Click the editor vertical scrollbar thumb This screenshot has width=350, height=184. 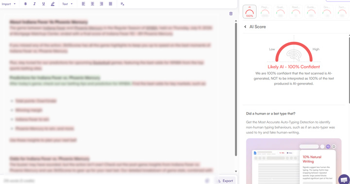coord(236,89)
